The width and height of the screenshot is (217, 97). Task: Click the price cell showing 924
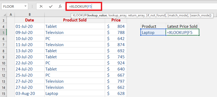116,63
